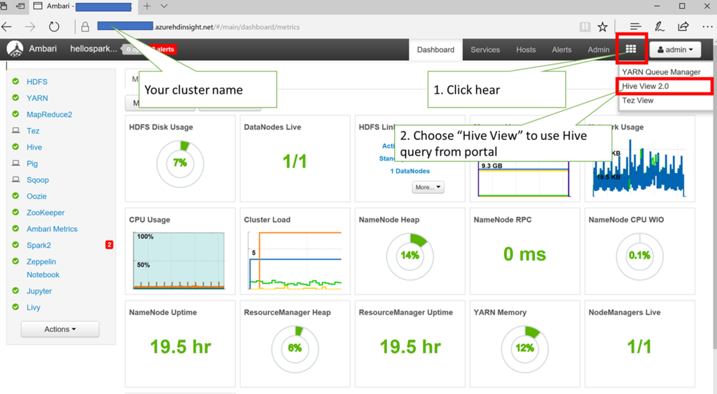Screen dimensions: 717x394
Task: Open the views grid icon
Action: click(631, 49)
